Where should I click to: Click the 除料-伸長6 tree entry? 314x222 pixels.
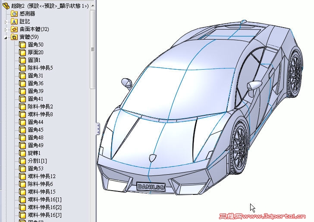click(x=36, y=184)
